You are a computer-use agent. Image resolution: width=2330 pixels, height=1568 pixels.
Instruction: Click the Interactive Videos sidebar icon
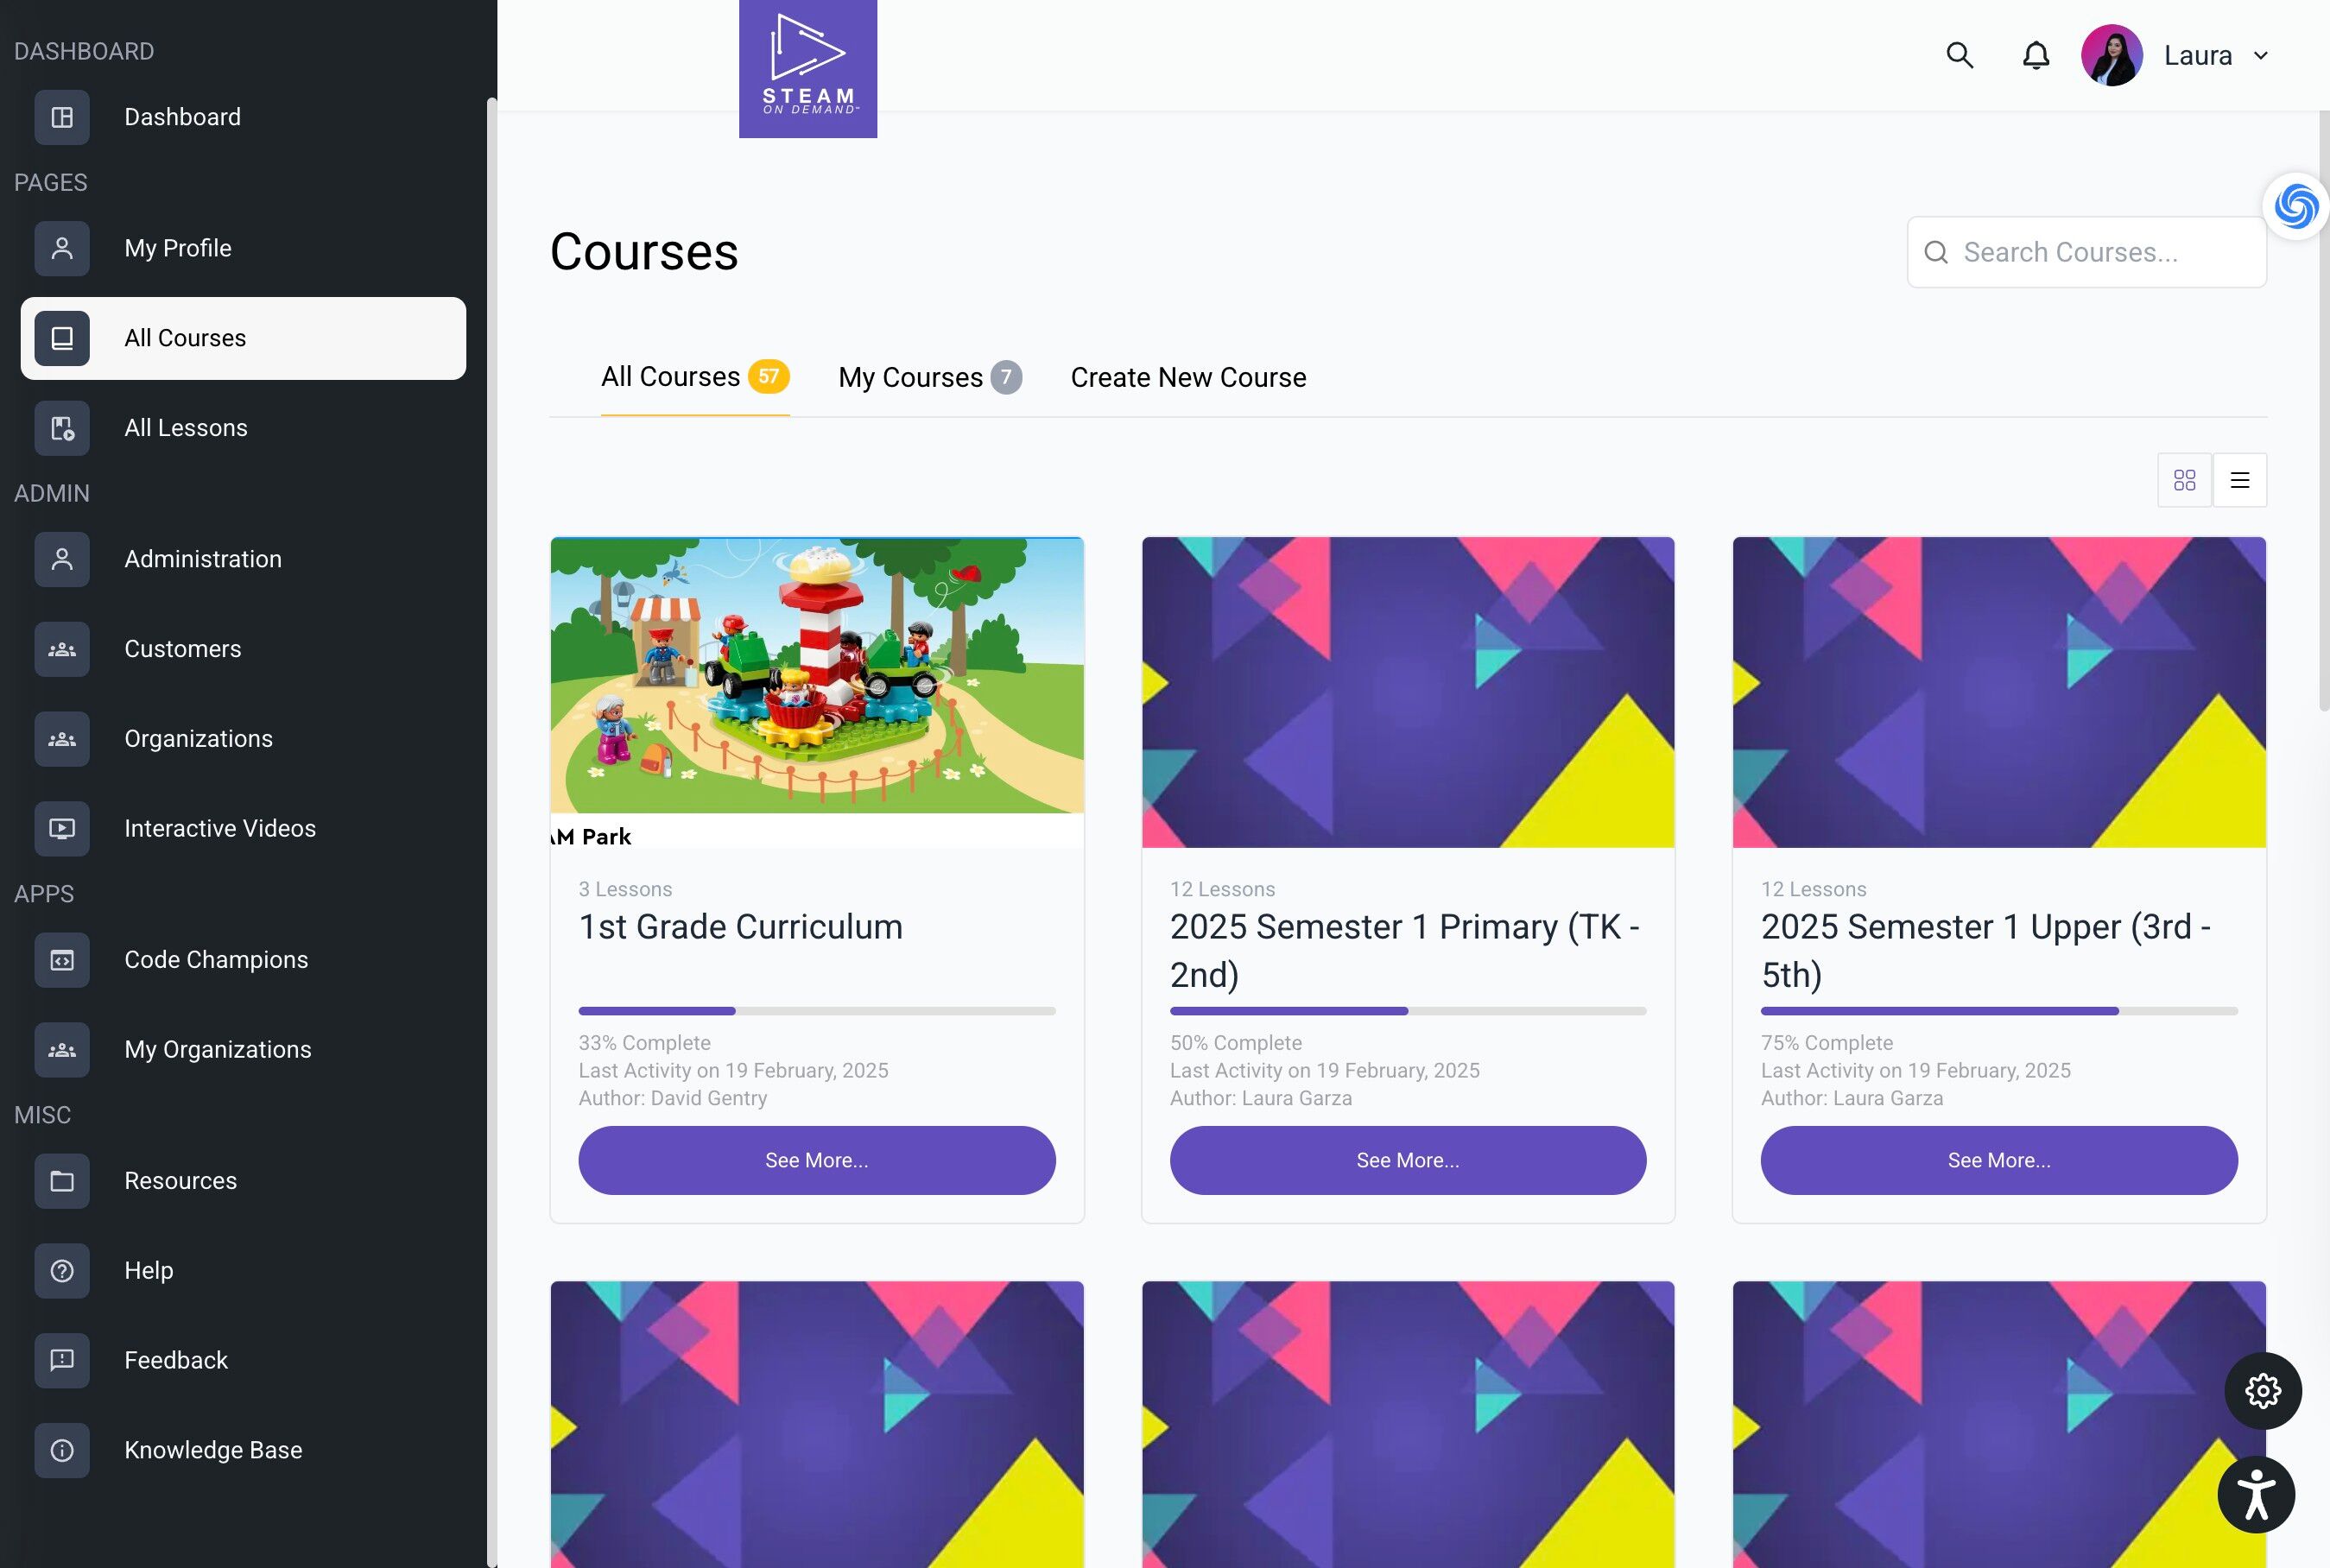point(62,828)
